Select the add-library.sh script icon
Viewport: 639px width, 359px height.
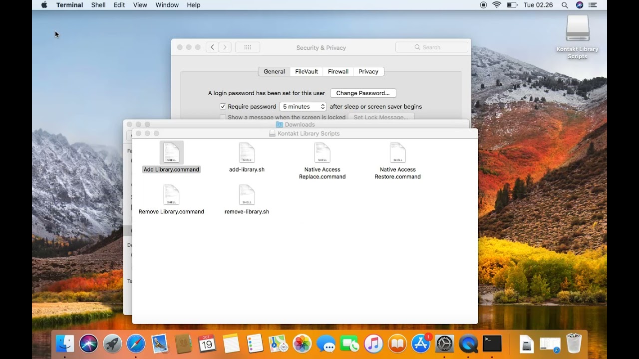(x=247, y=153)
